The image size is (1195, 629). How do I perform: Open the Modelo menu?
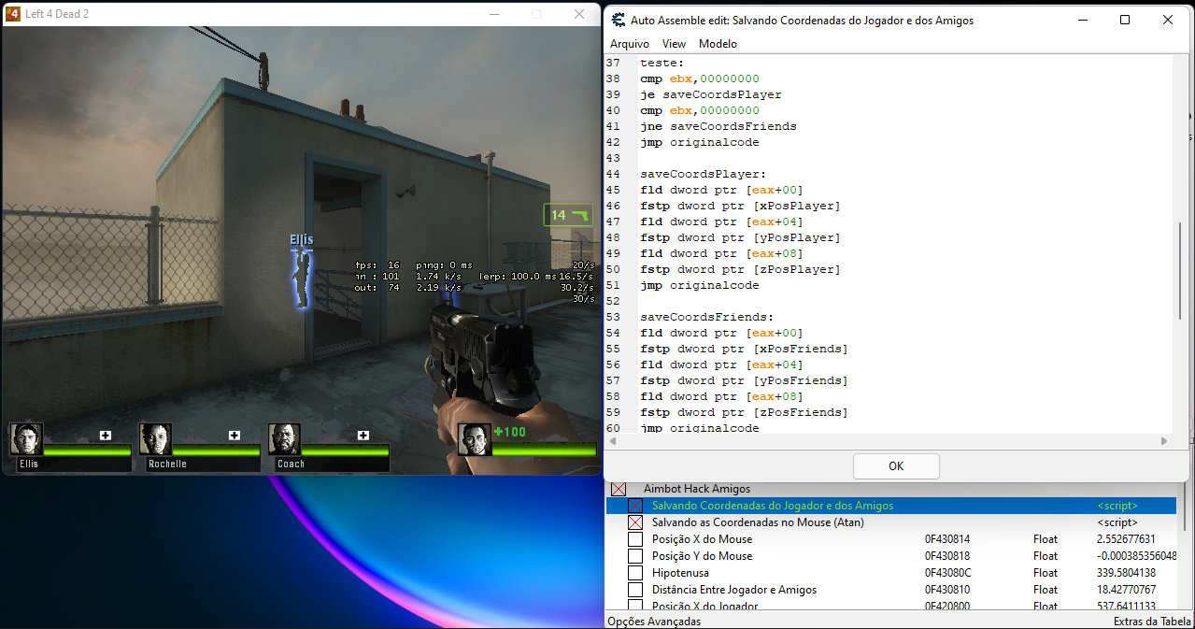[x=718, y=44]
